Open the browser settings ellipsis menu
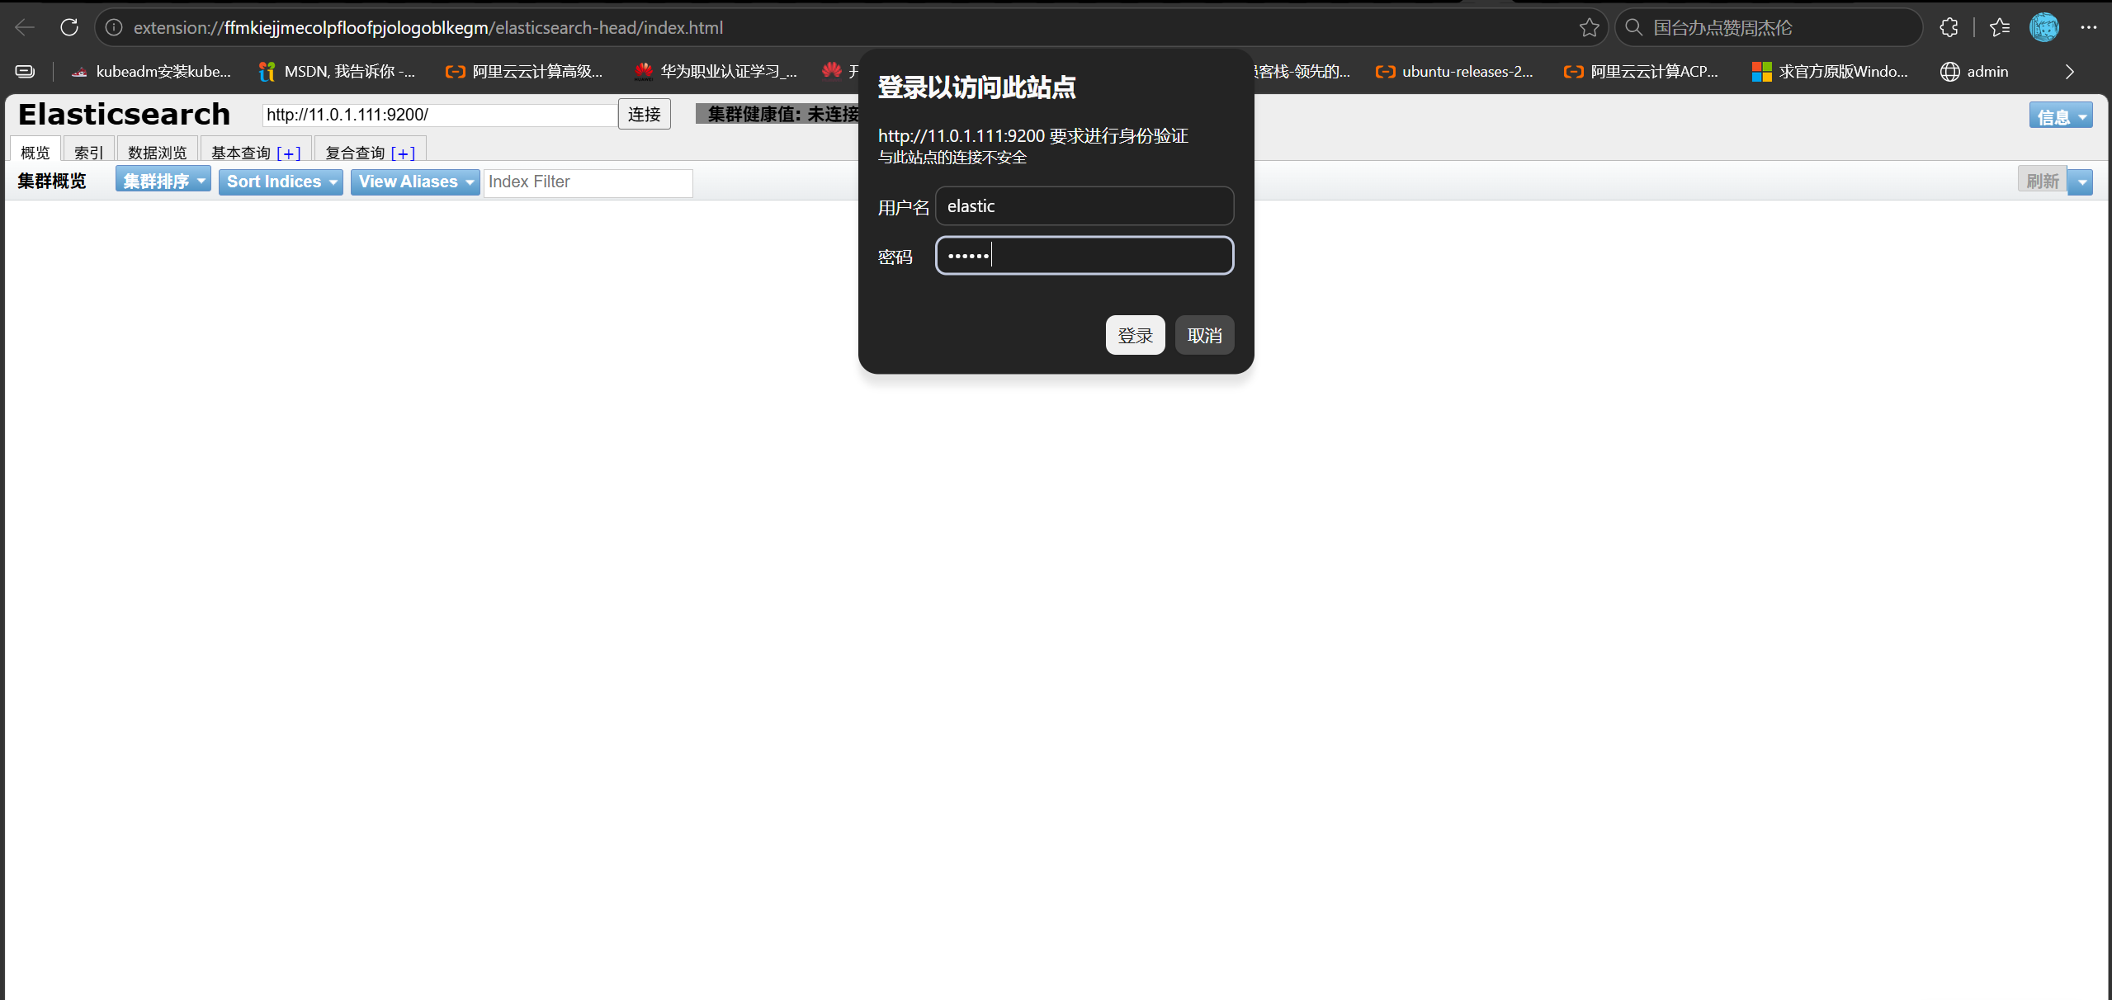2112x1000 pixels. point(2089,27)
